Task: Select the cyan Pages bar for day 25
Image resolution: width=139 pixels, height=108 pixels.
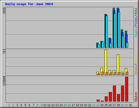Action: click(x=107, y=32)
